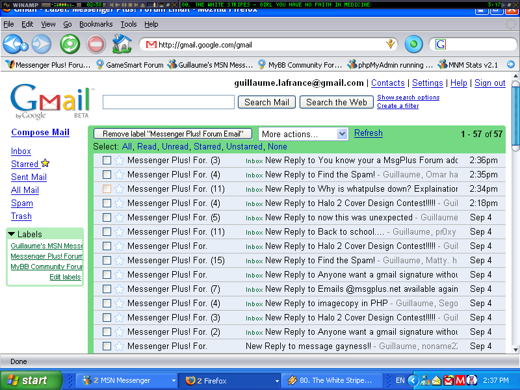Click the Forward navigation arrow
Image resolution: width=520 pixels, height=390 pixels.
pyautogui.click(x=42, y=44)
